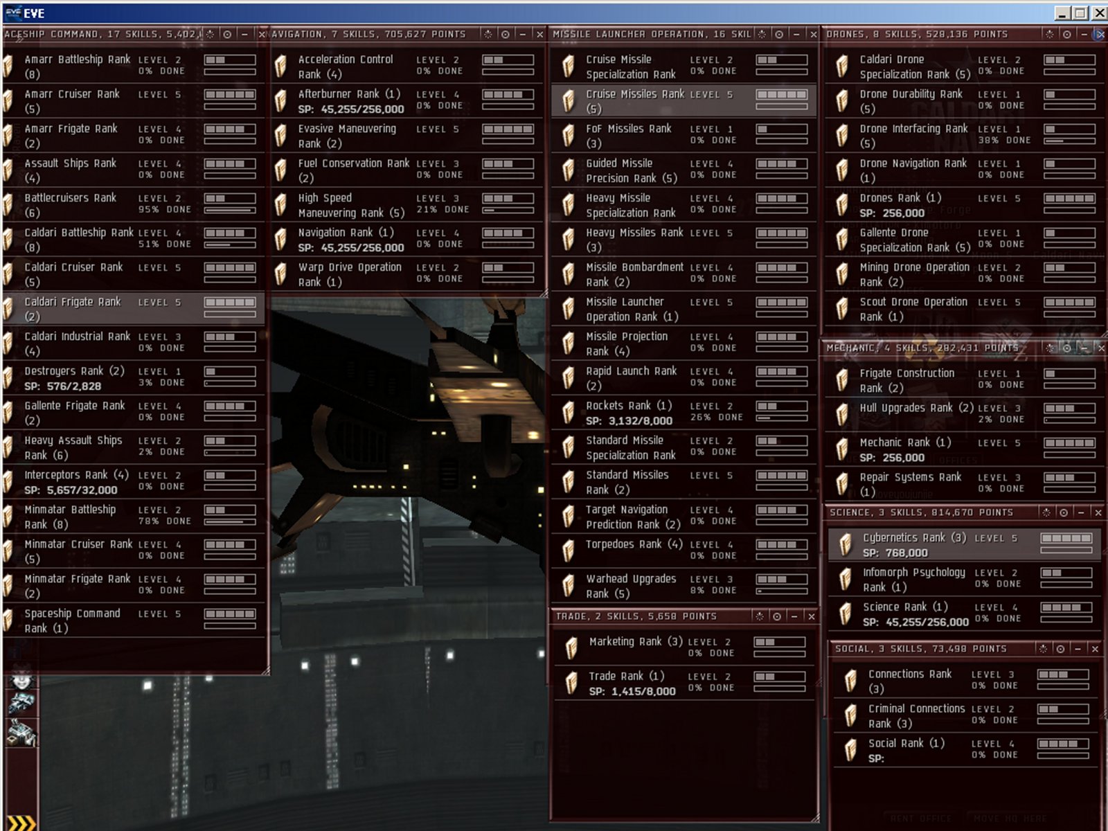Viewport: 1108px width, 831px height.
Task: Click the asterisk icon on the Trade window header
Action: [x=760, y=616]
